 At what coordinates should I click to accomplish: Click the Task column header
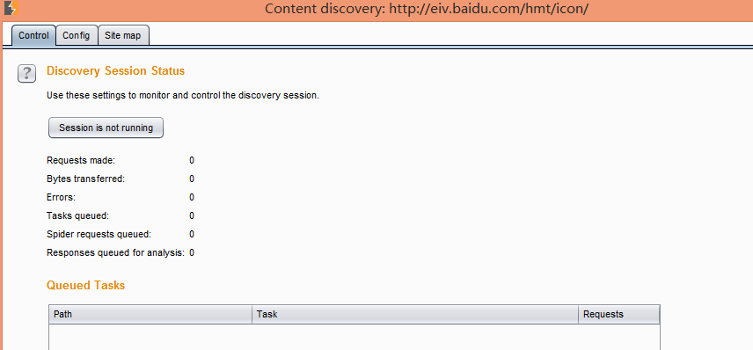(x=415, y=315)
